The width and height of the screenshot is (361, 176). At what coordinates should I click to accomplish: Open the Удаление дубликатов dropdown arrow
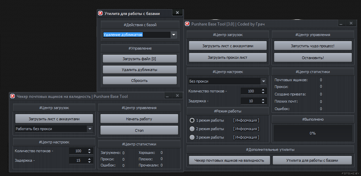174,35
